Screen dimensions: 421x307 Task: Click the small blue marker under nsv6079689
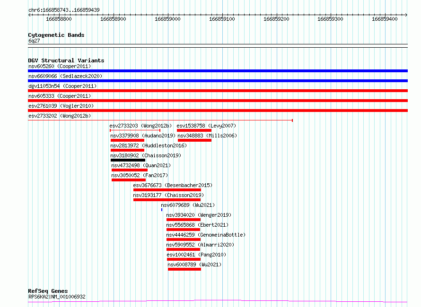point(162,210)
